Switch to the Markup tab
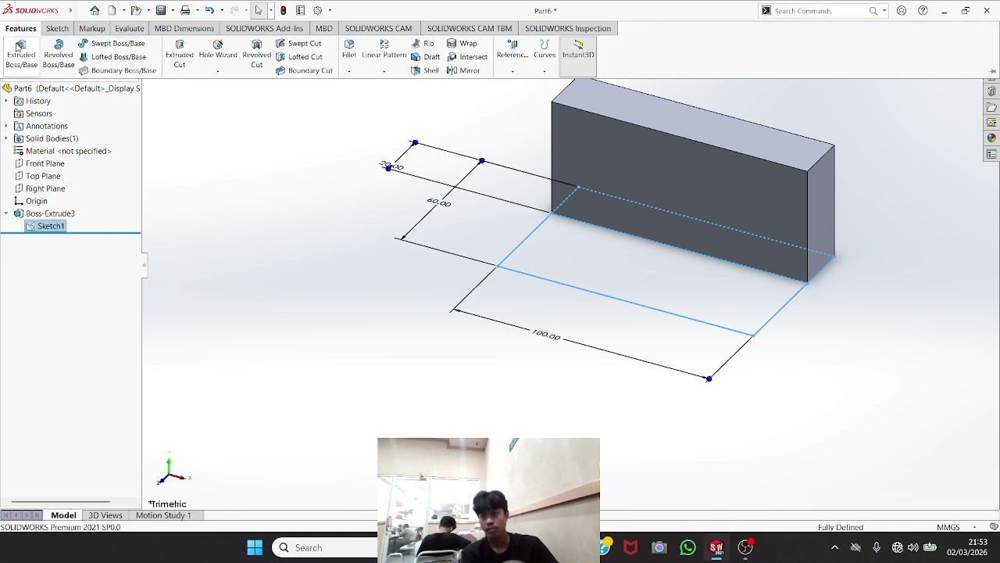The image size is (1000, 563). [91, 28]
